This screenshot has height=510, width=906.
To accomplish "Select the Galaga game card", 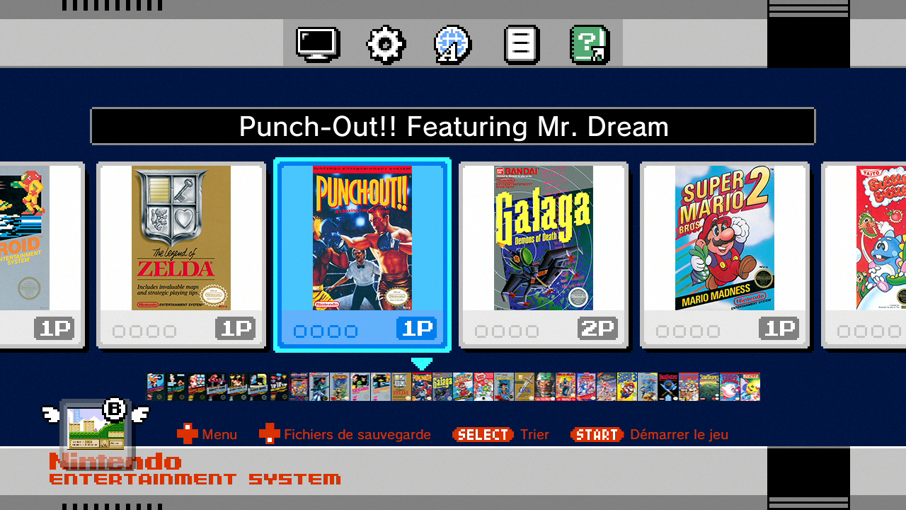I will (544, 255).
